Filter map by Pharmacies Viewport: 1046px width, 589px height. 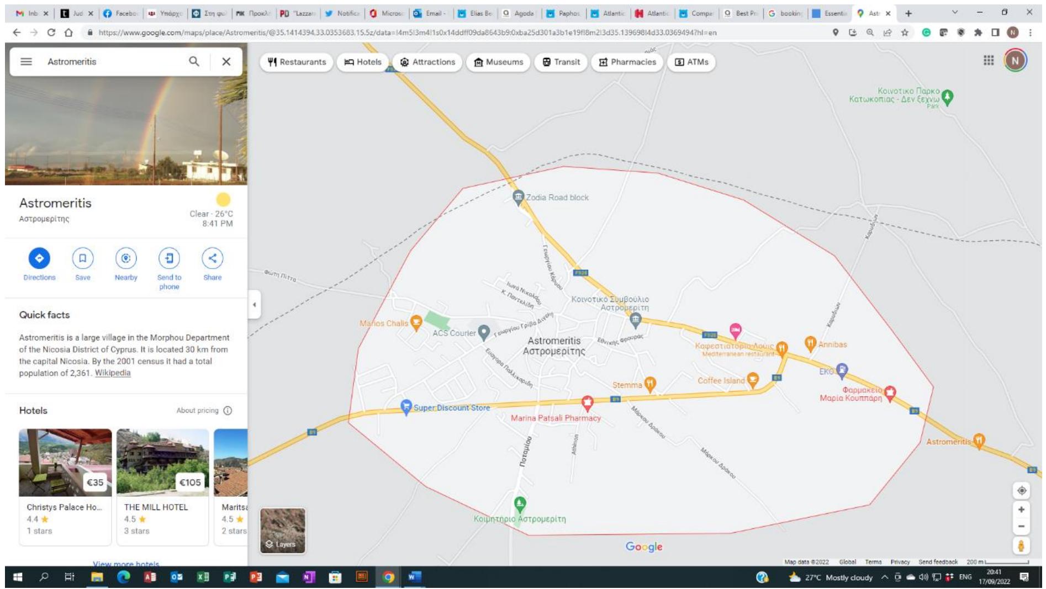coord(627,62)
